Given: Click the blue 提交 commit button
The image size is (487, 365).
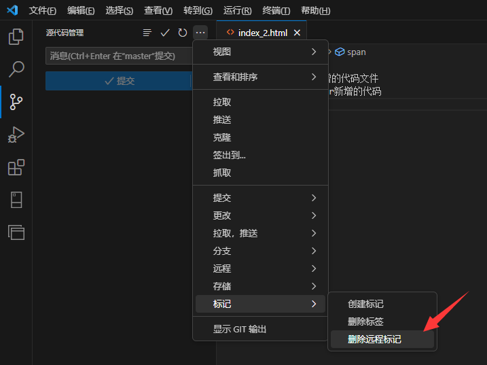Looking at the screenshot, I should tap(118, 81).
